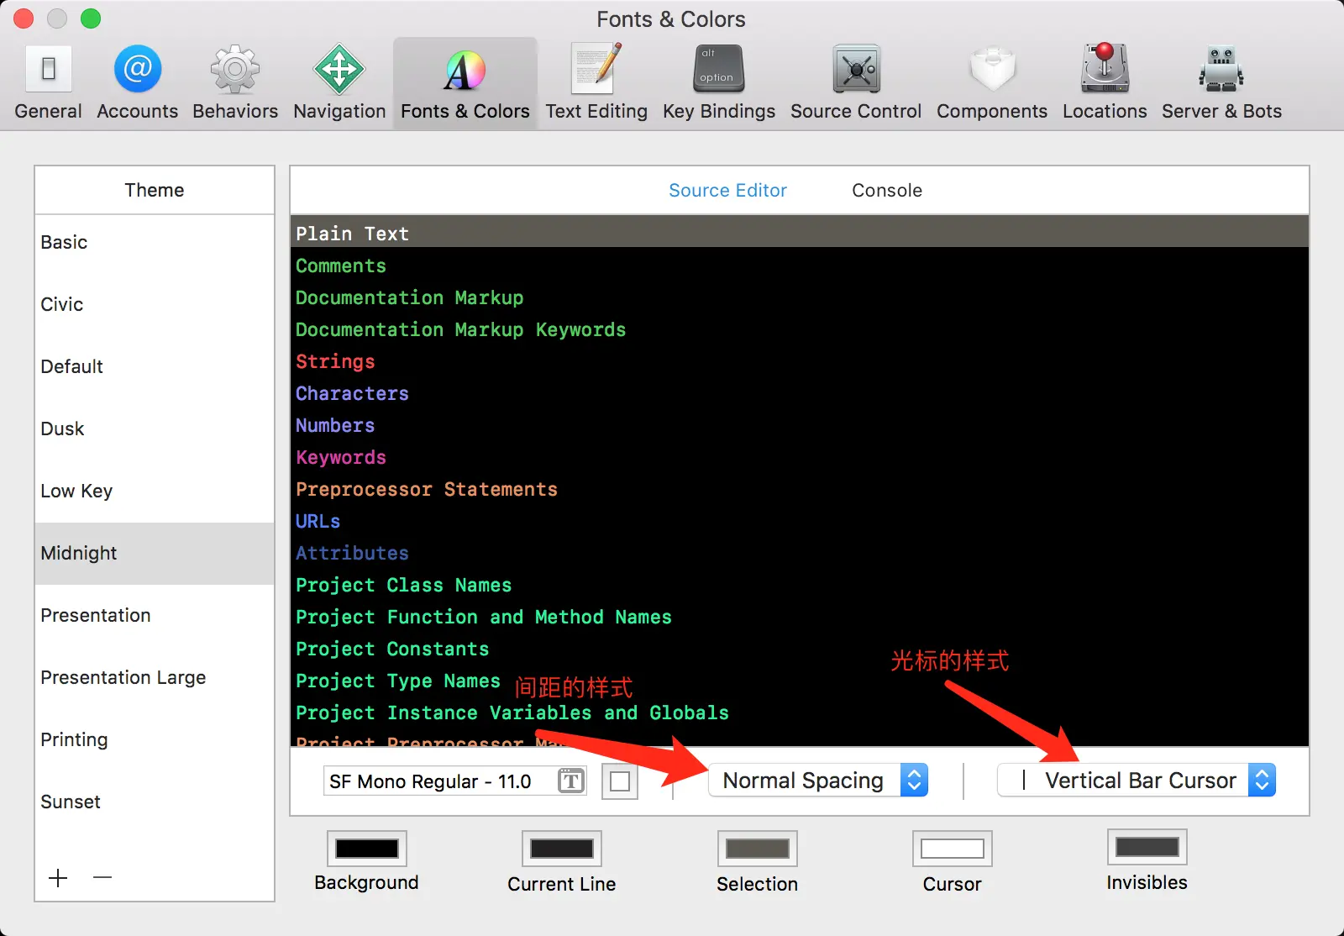Click the Selection color well
Screen dimensions: 1344x936
(758, 849)
